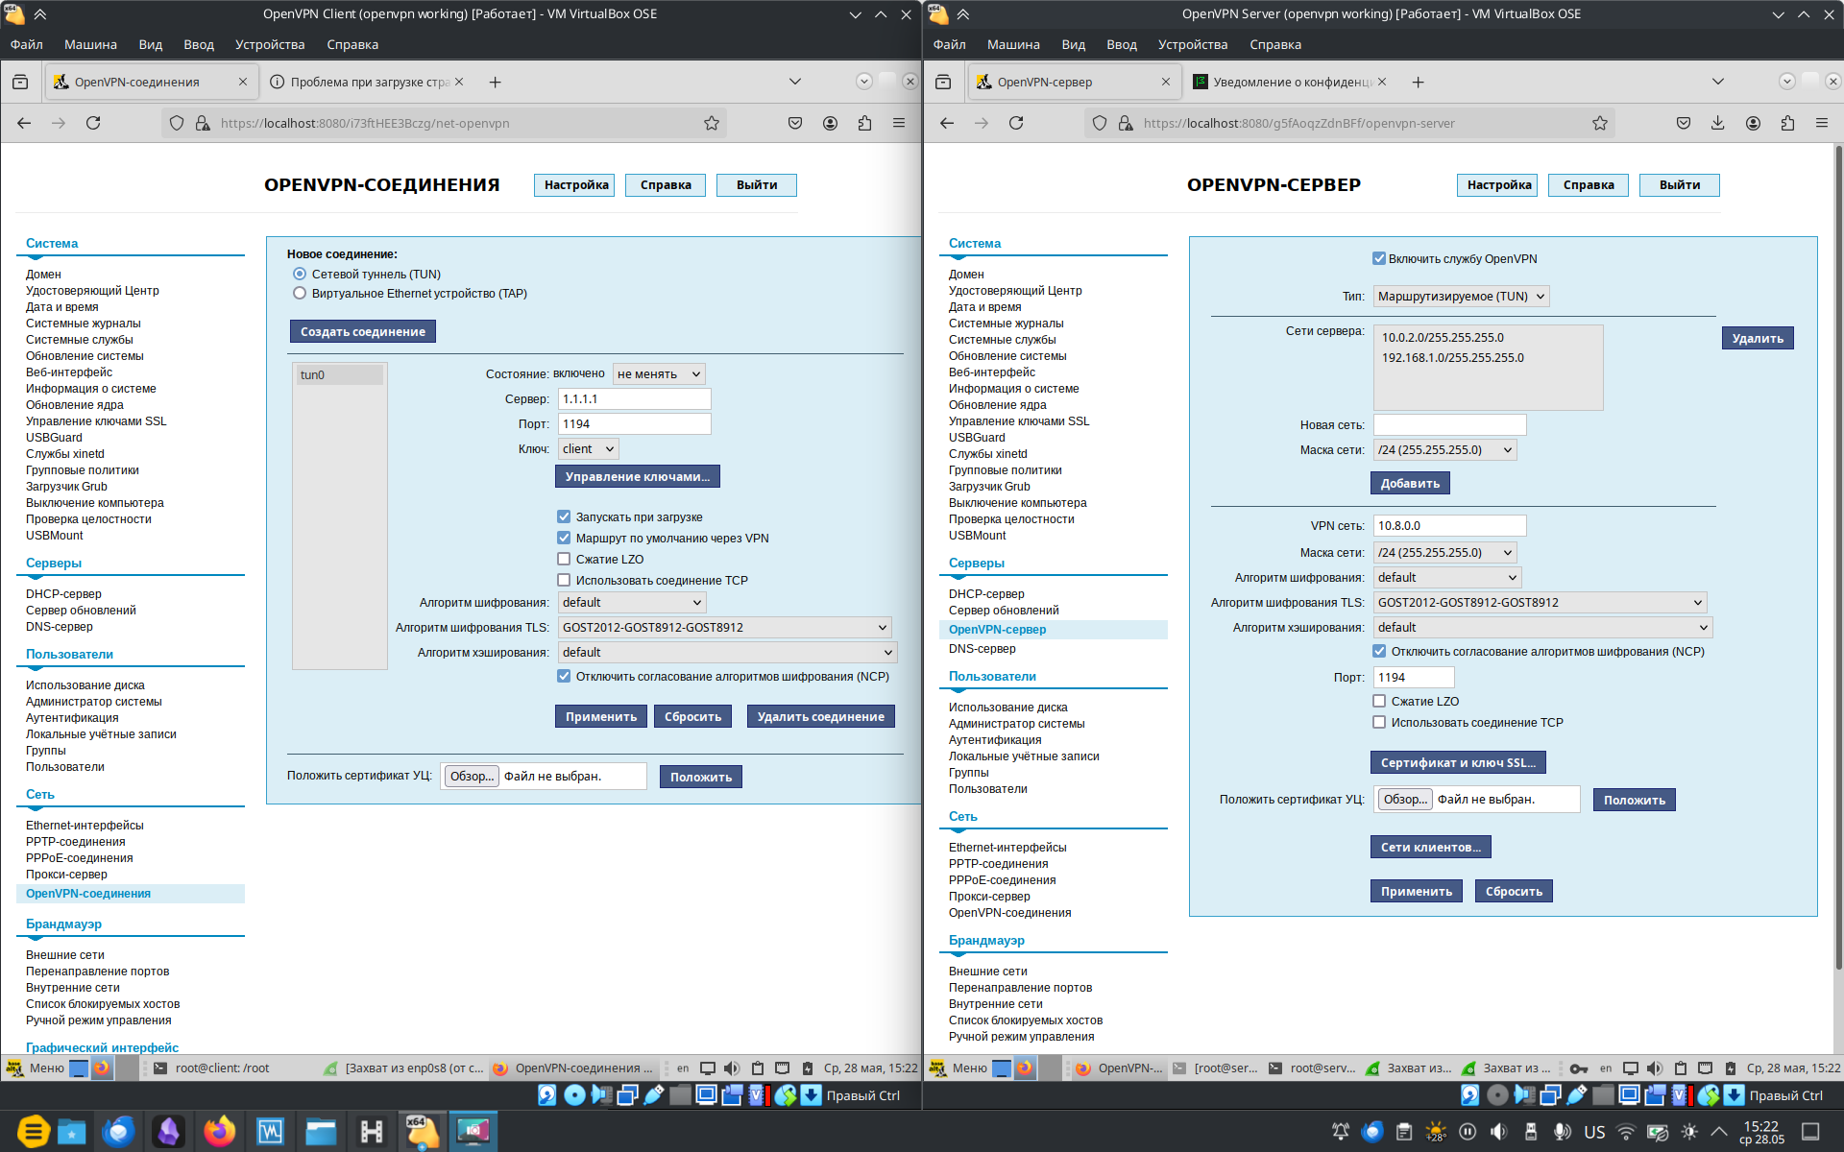Open the Ключ 'client' dropdown
This screenshot has width=1844, height=1152.
point(589,449)
